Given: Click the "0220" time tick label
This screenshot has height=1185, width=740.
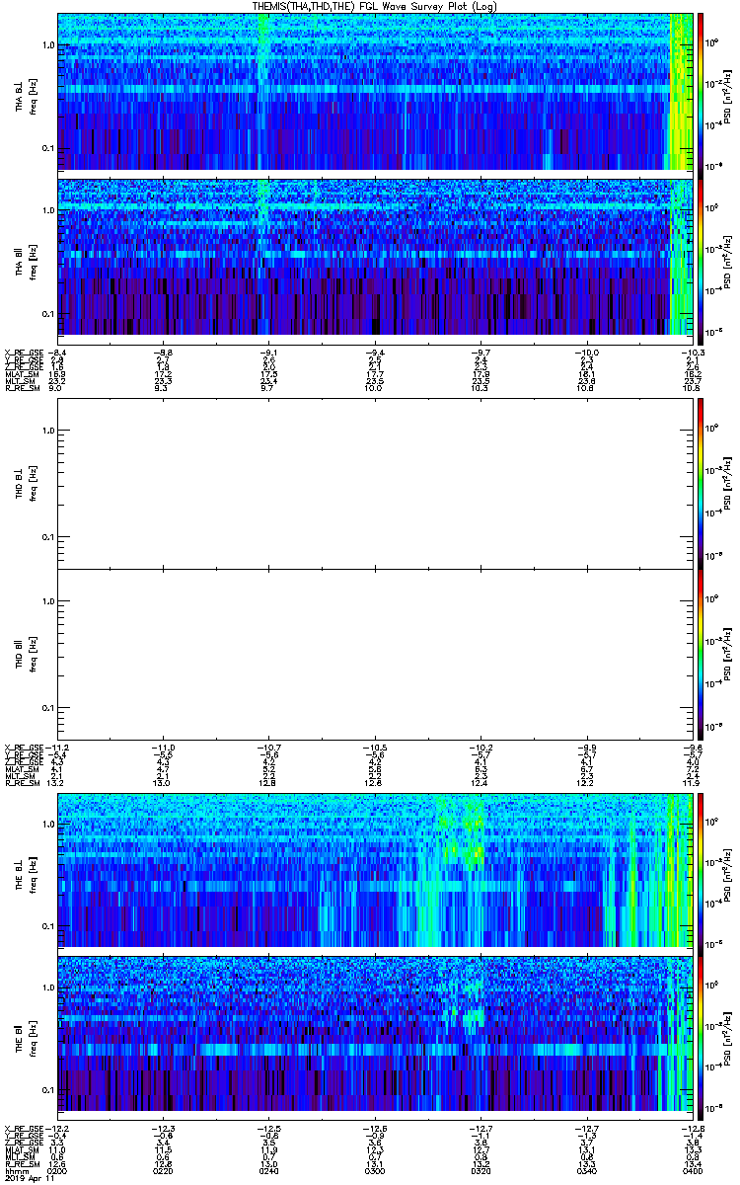Looking at the screenshot, I should (164, 1171).
